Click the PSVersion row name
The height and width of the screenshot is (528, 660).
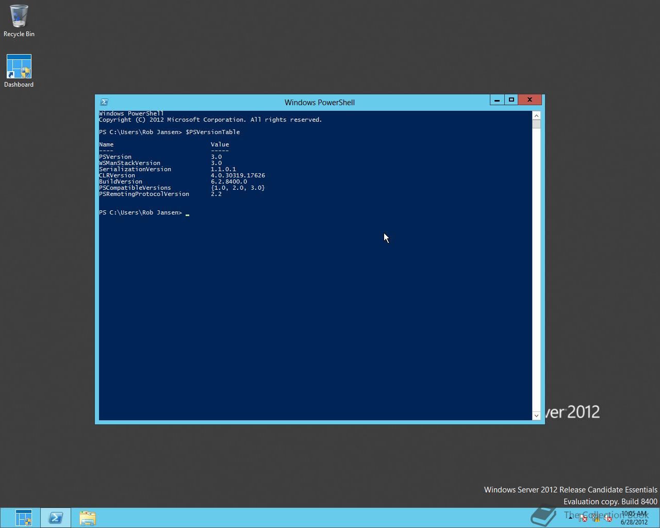(115, 157)
